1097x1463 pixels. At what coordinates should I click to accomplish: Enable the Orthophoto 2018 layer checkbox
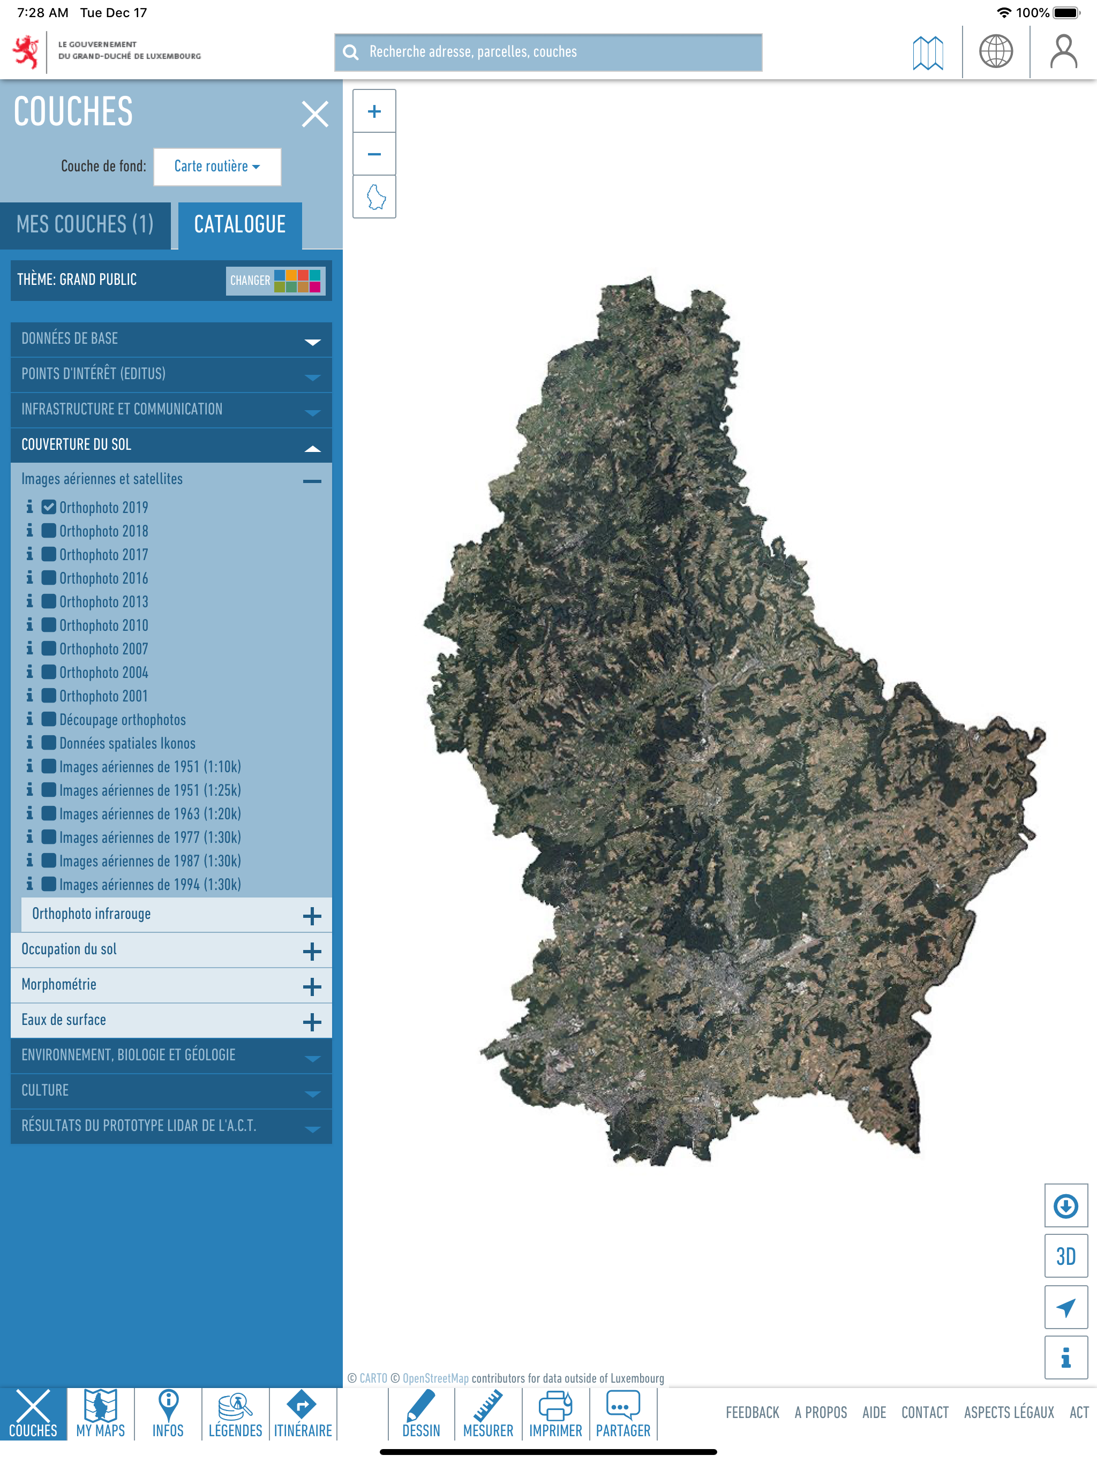point(49,531)
